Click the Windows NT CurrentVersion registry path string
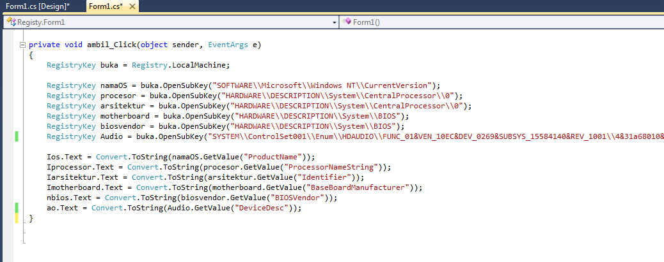664x262 pixels. pos(321,85)
